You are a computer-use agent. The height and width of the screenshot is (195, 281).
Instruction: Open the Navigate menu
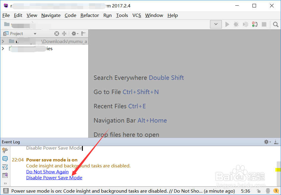(x=51, y=15)
